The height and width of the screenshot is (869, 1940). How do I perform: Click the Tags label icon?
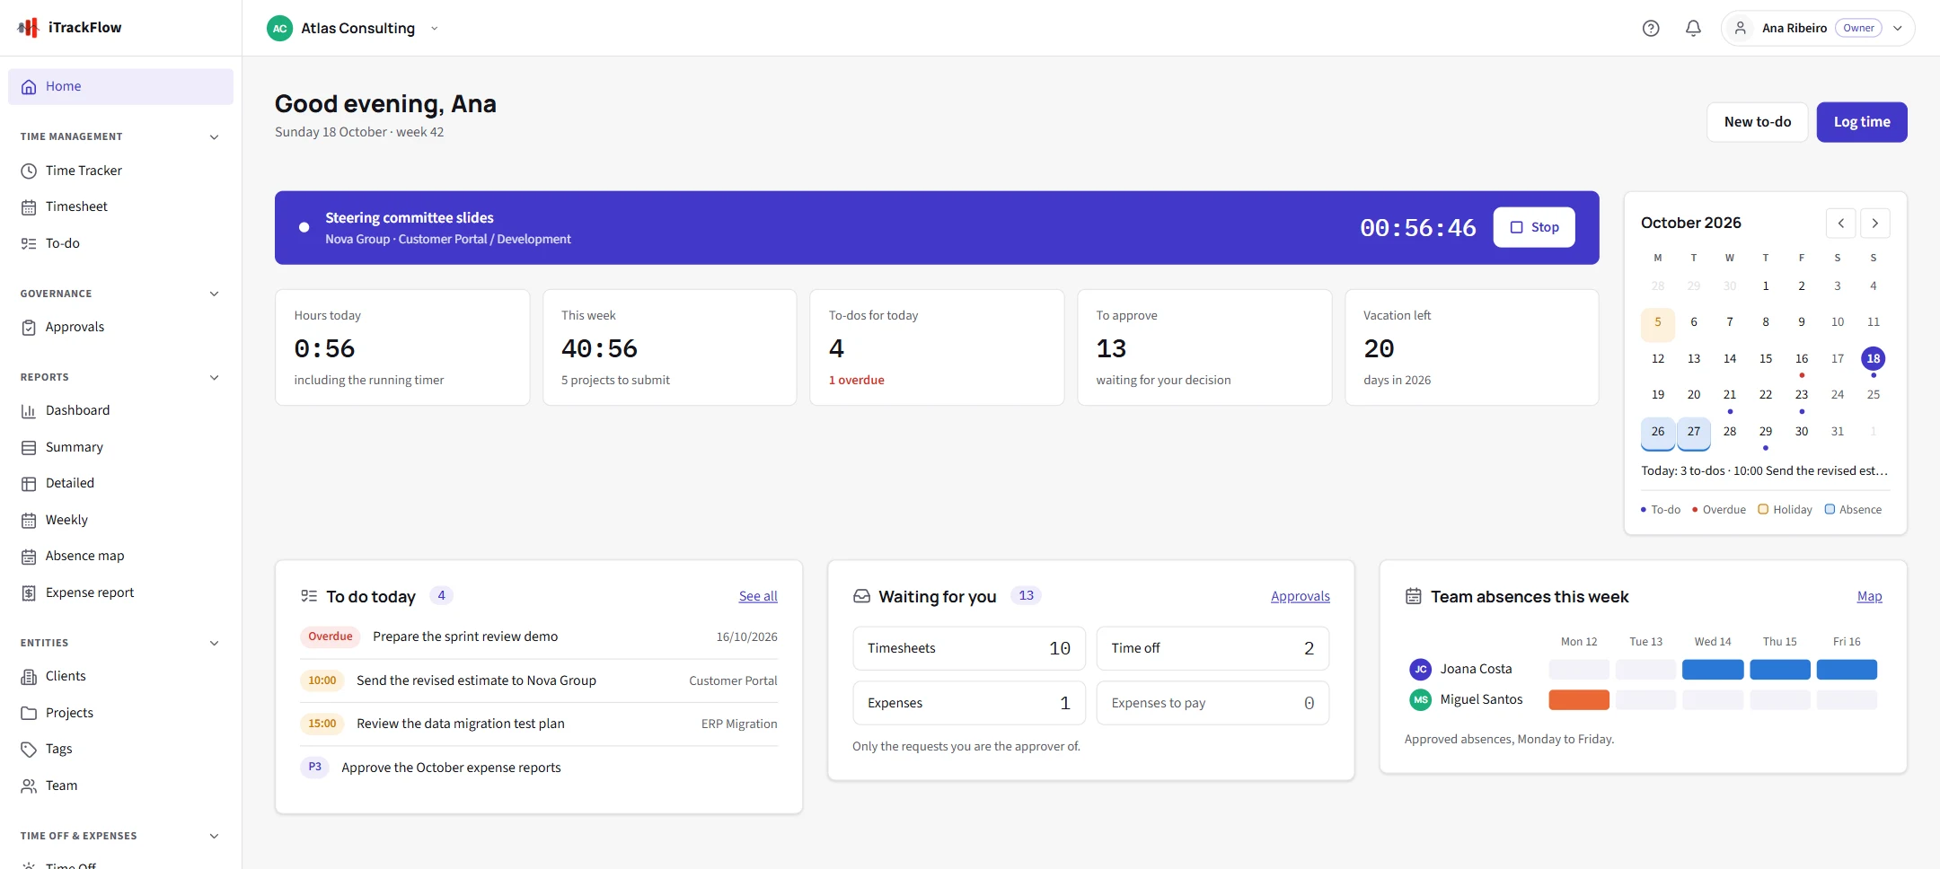[x=29, y=749]
